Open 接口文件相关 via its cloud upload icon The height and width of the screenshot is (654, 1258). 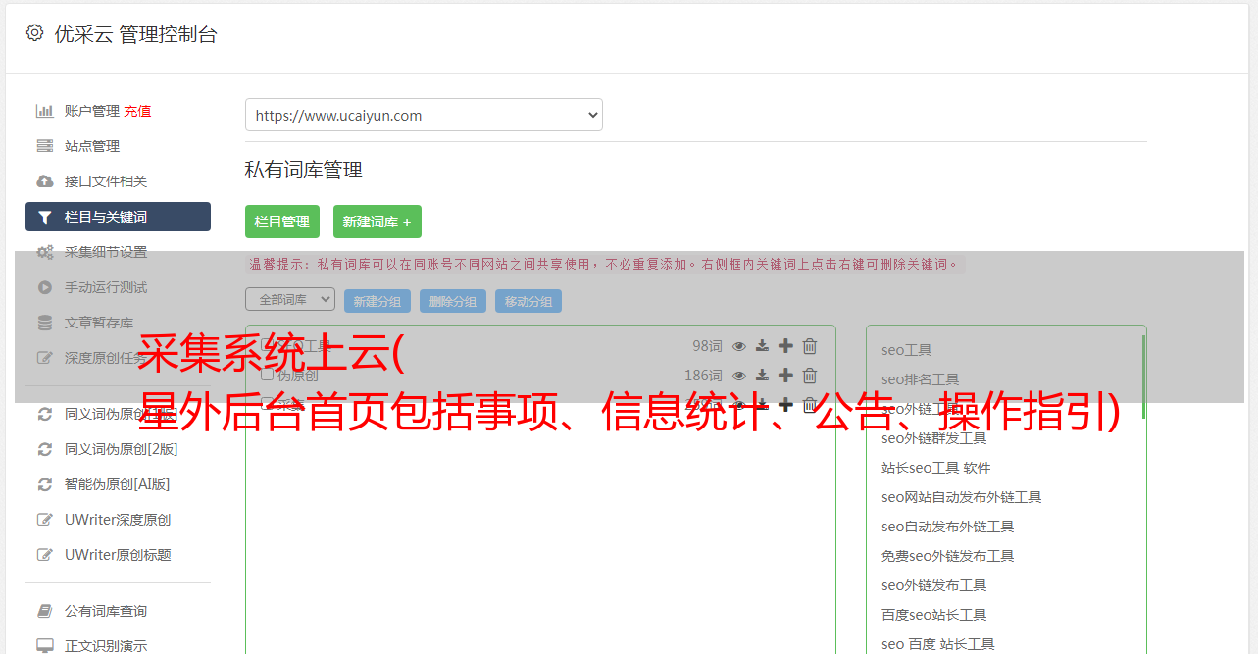(x=45, y=181)
